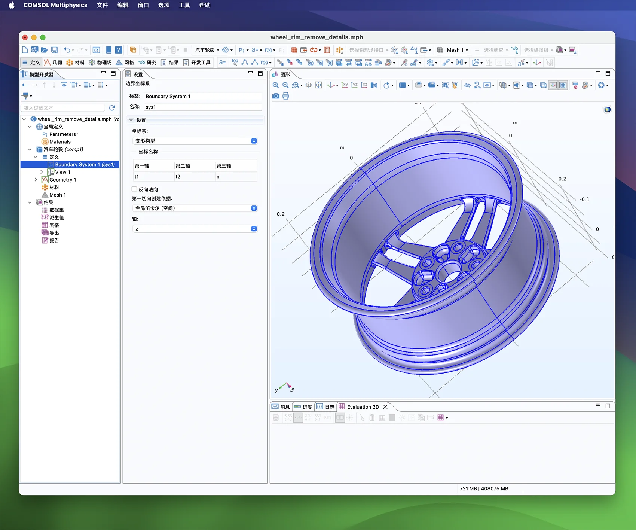
Task: Toggle the show grid button
Action: 563,85
